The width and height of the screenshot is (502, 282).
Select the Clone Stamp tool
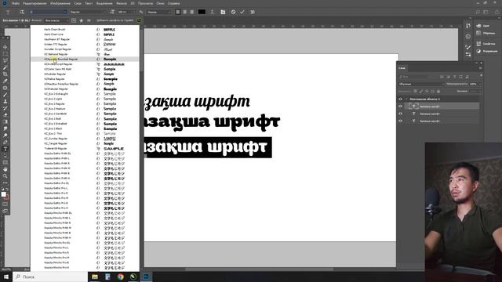click(5, 101)
